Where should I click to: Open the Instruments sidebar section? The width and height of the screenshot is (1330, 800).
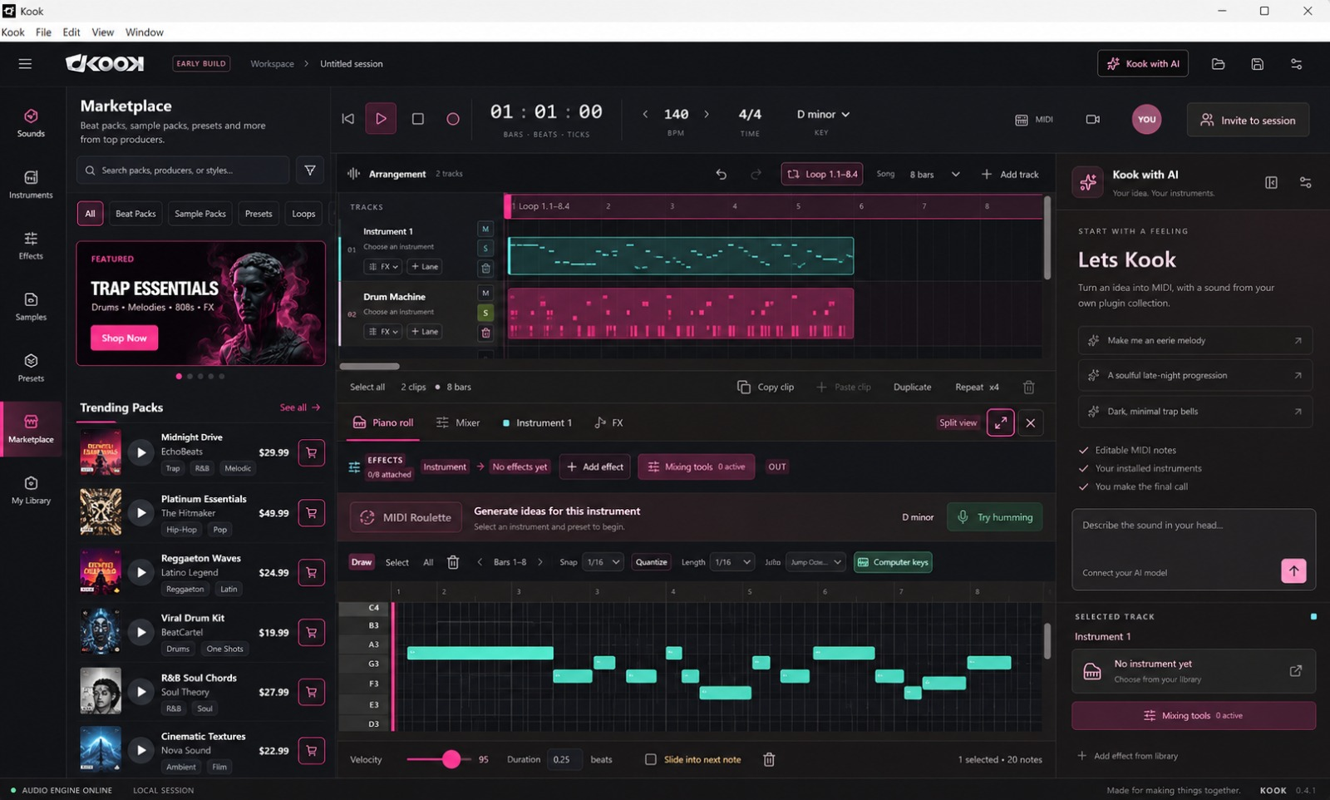click(31, 184)
